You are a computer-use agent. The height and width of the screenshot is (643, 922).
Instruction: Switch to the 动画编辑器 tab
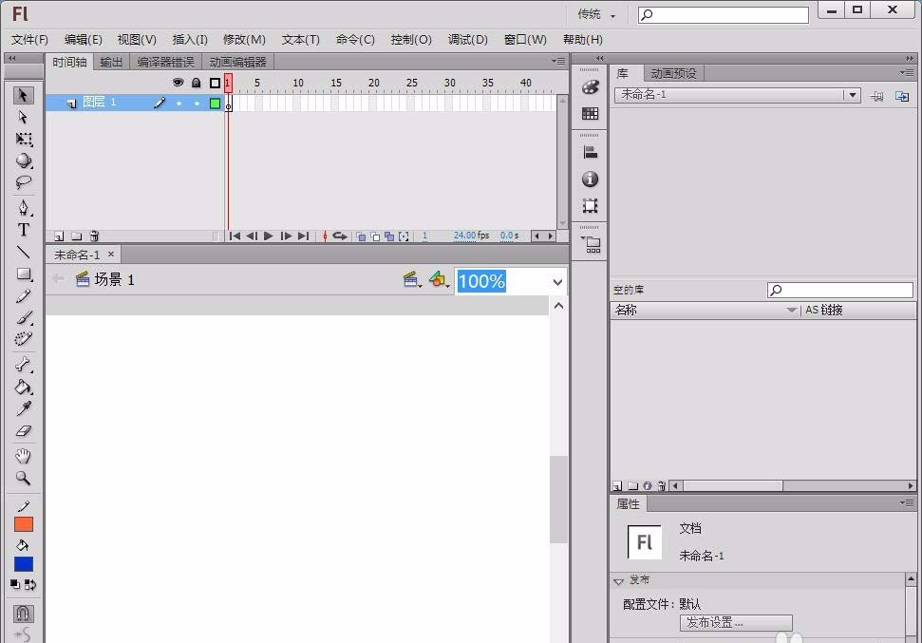tap(236, 60)
